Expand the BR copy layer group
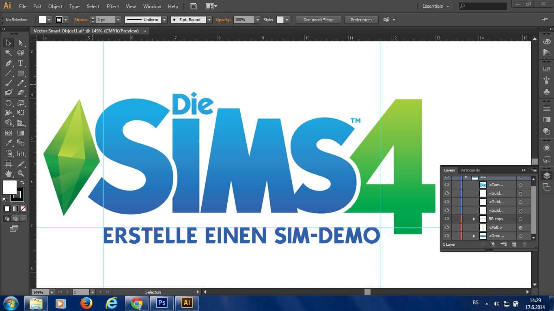This screenshot has height=311, width=554. [x=474, y=219]
